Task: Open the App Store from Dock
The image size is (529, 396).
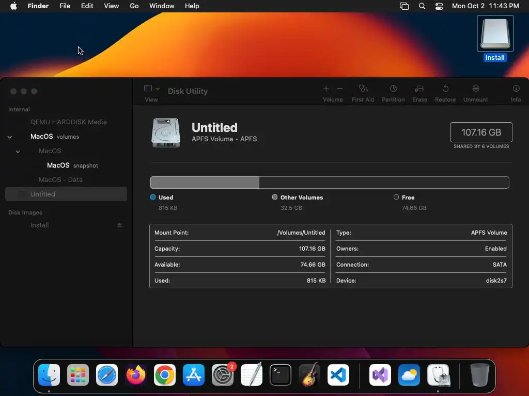Action: point(194,375)
